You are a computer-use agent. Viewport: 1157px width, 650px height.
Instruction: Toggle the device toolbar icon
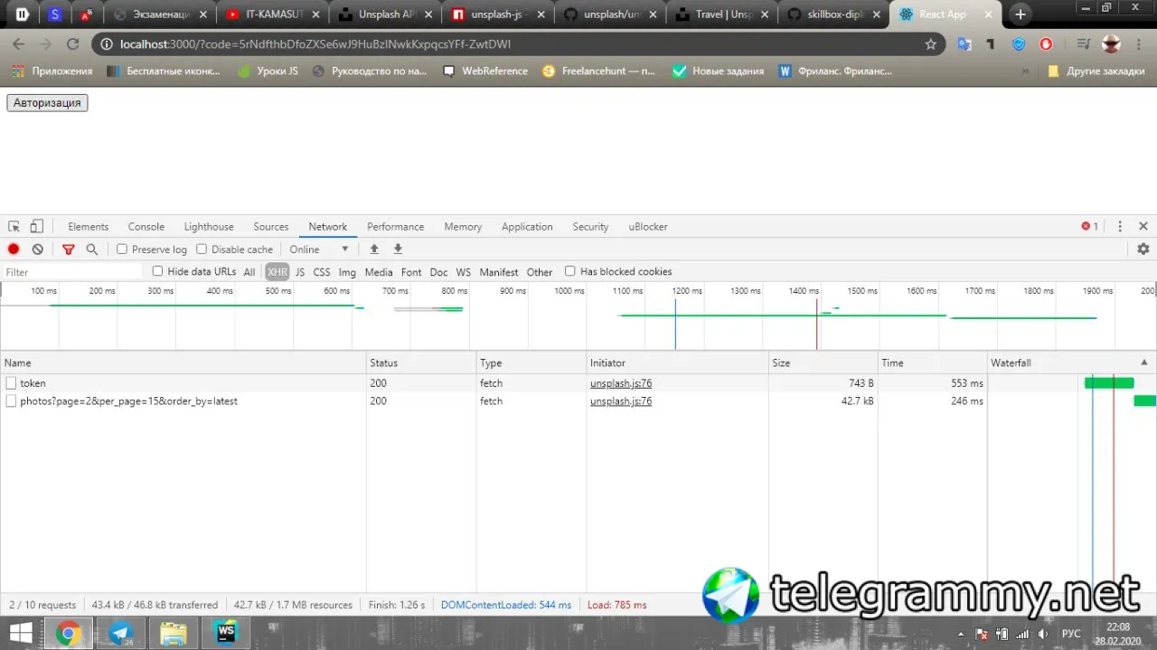click(37, 227)
